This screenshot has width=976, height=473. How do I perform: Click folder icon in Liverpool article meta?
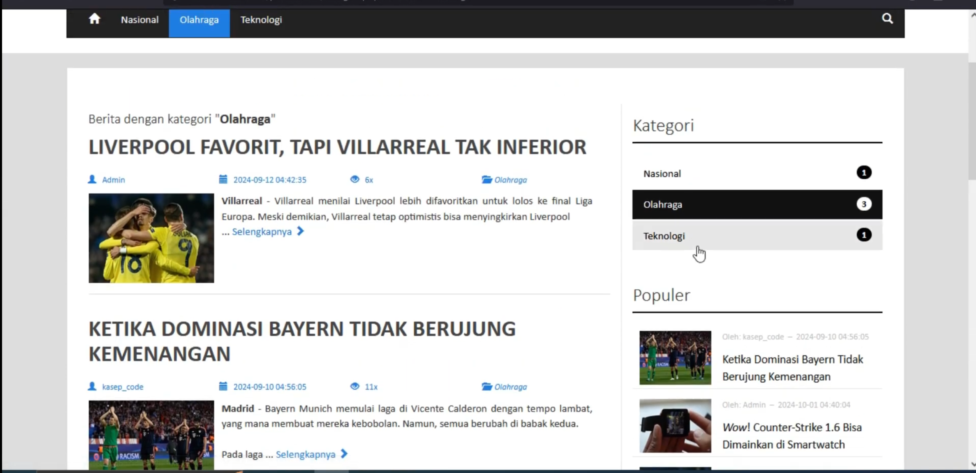click(x=487, y=179)
